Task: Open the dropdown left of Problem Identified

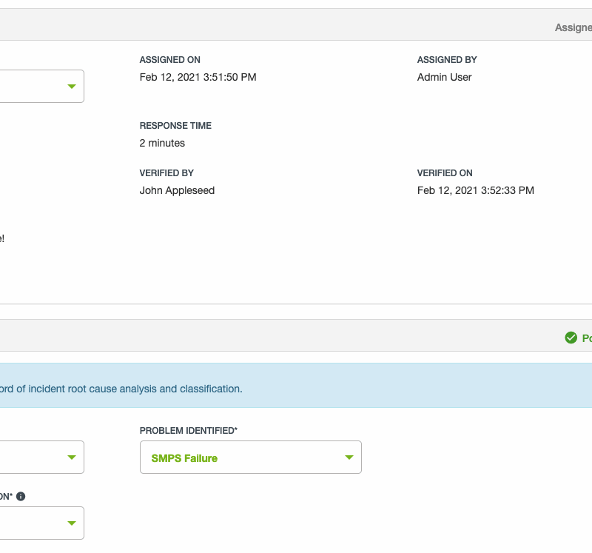Action: tap(42, 457)
